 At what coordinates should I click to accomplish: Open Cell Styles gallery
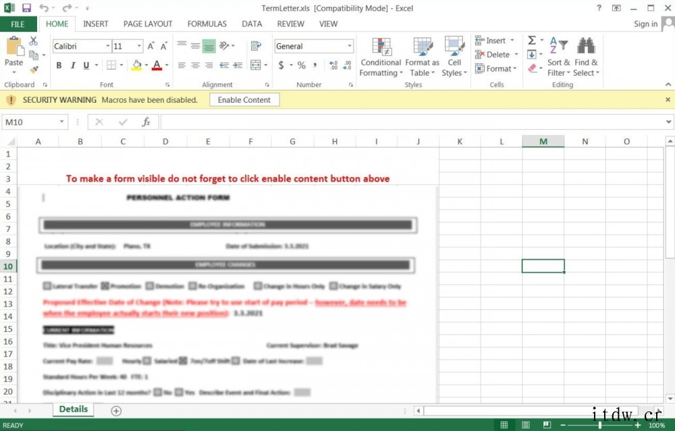[x=454, y=57]
